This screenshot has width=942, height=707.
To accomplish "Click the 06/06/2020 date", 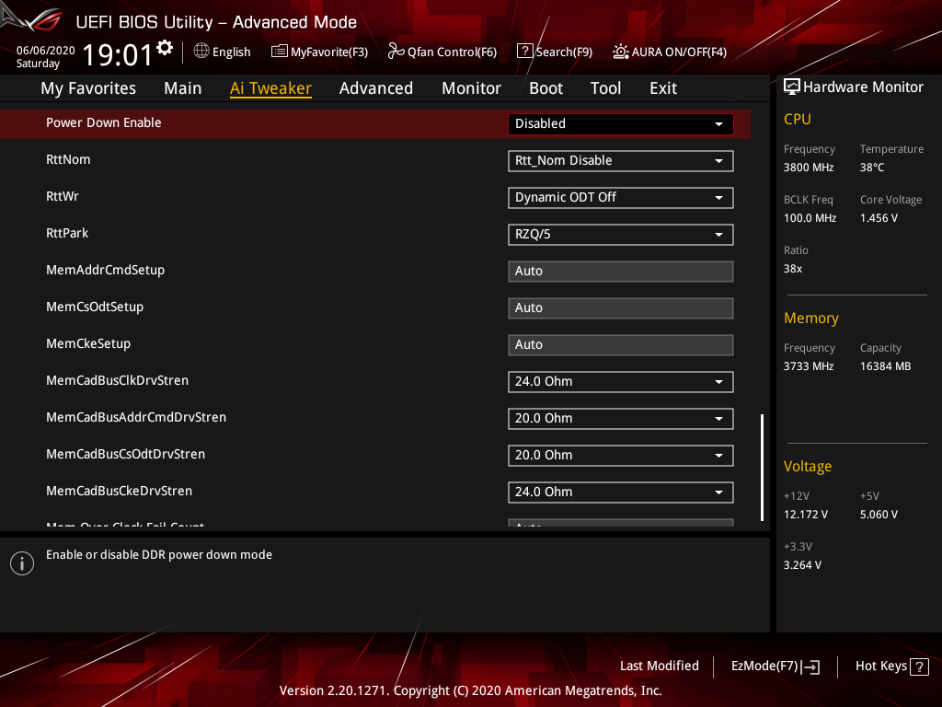I will tap(46, 51).
